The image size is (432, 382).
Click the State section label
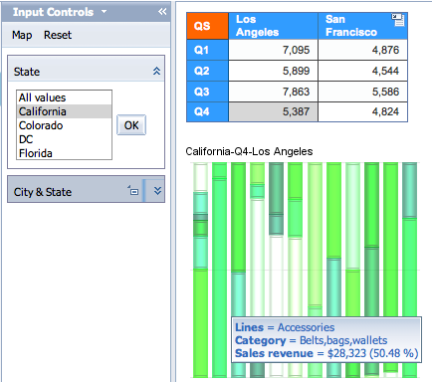(x=27, y=72)
